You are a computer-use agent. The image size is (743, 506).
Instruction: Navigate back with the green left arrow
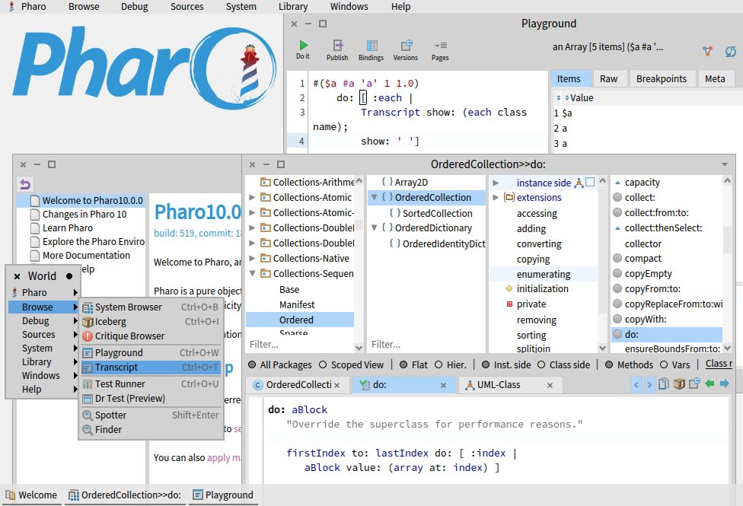pos(710,383)
